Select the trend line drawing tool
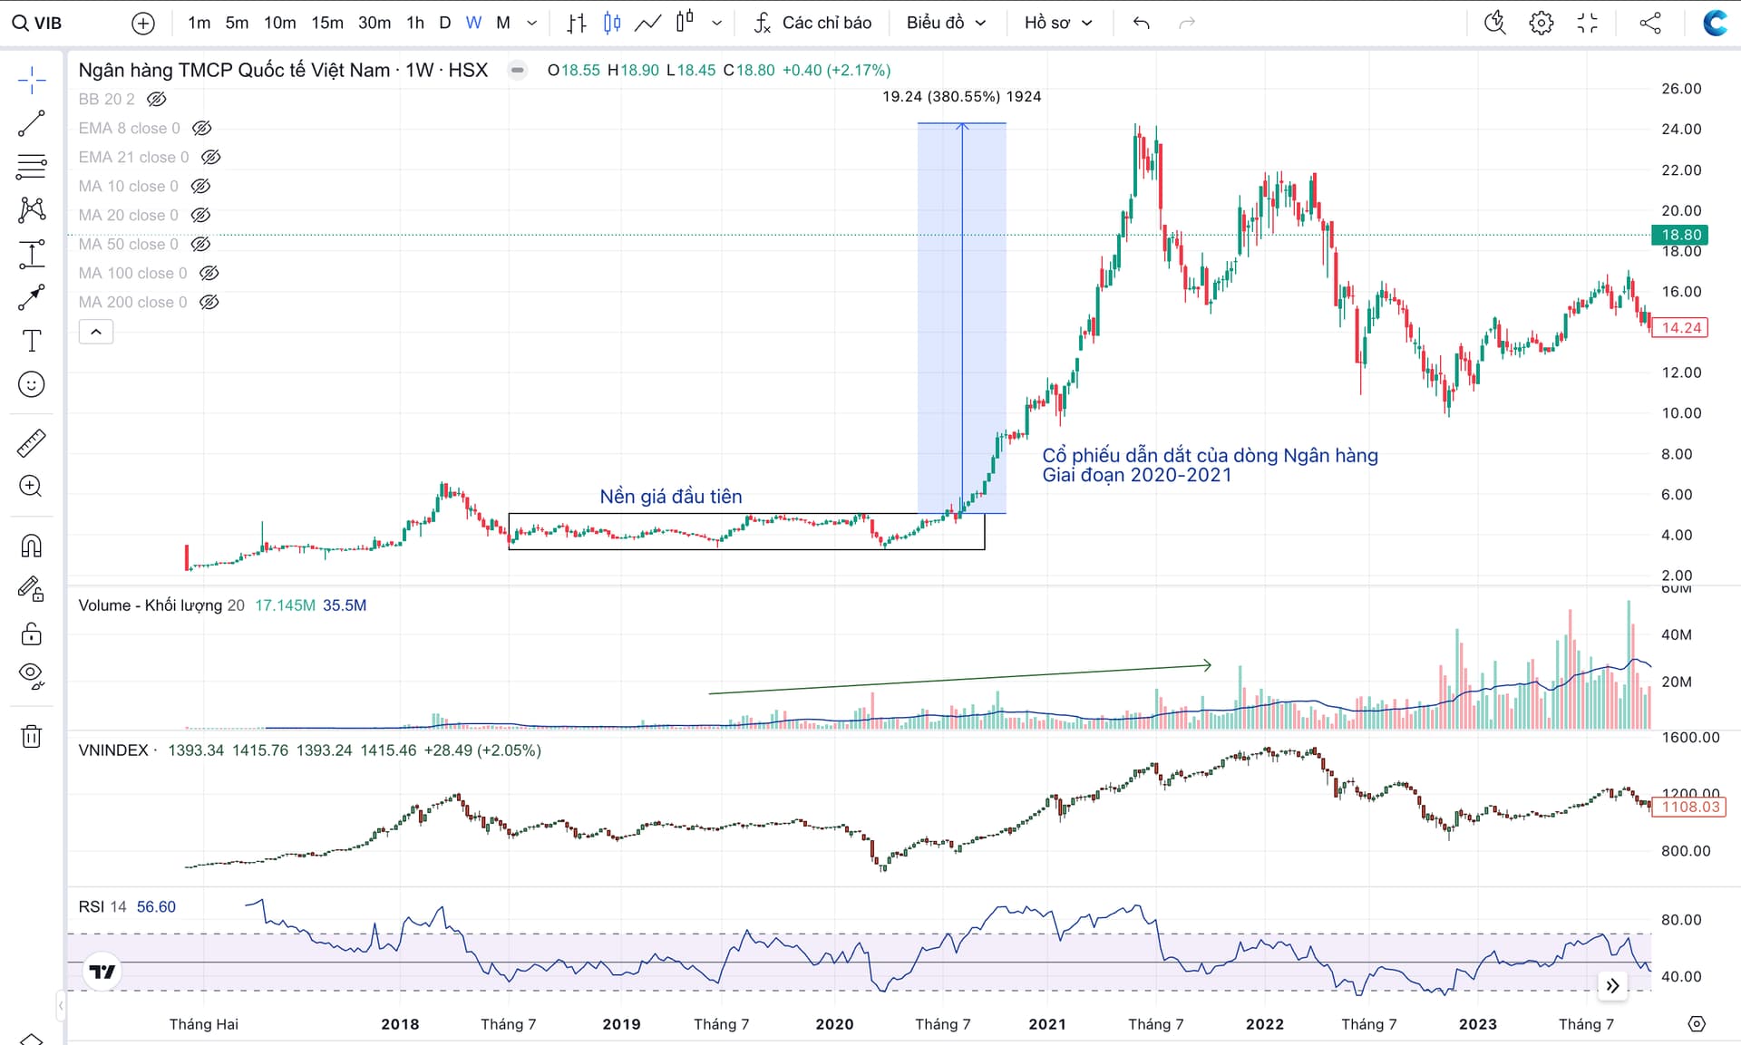This screenshot has width=1741, height=1045. click(x=31, y=123)
